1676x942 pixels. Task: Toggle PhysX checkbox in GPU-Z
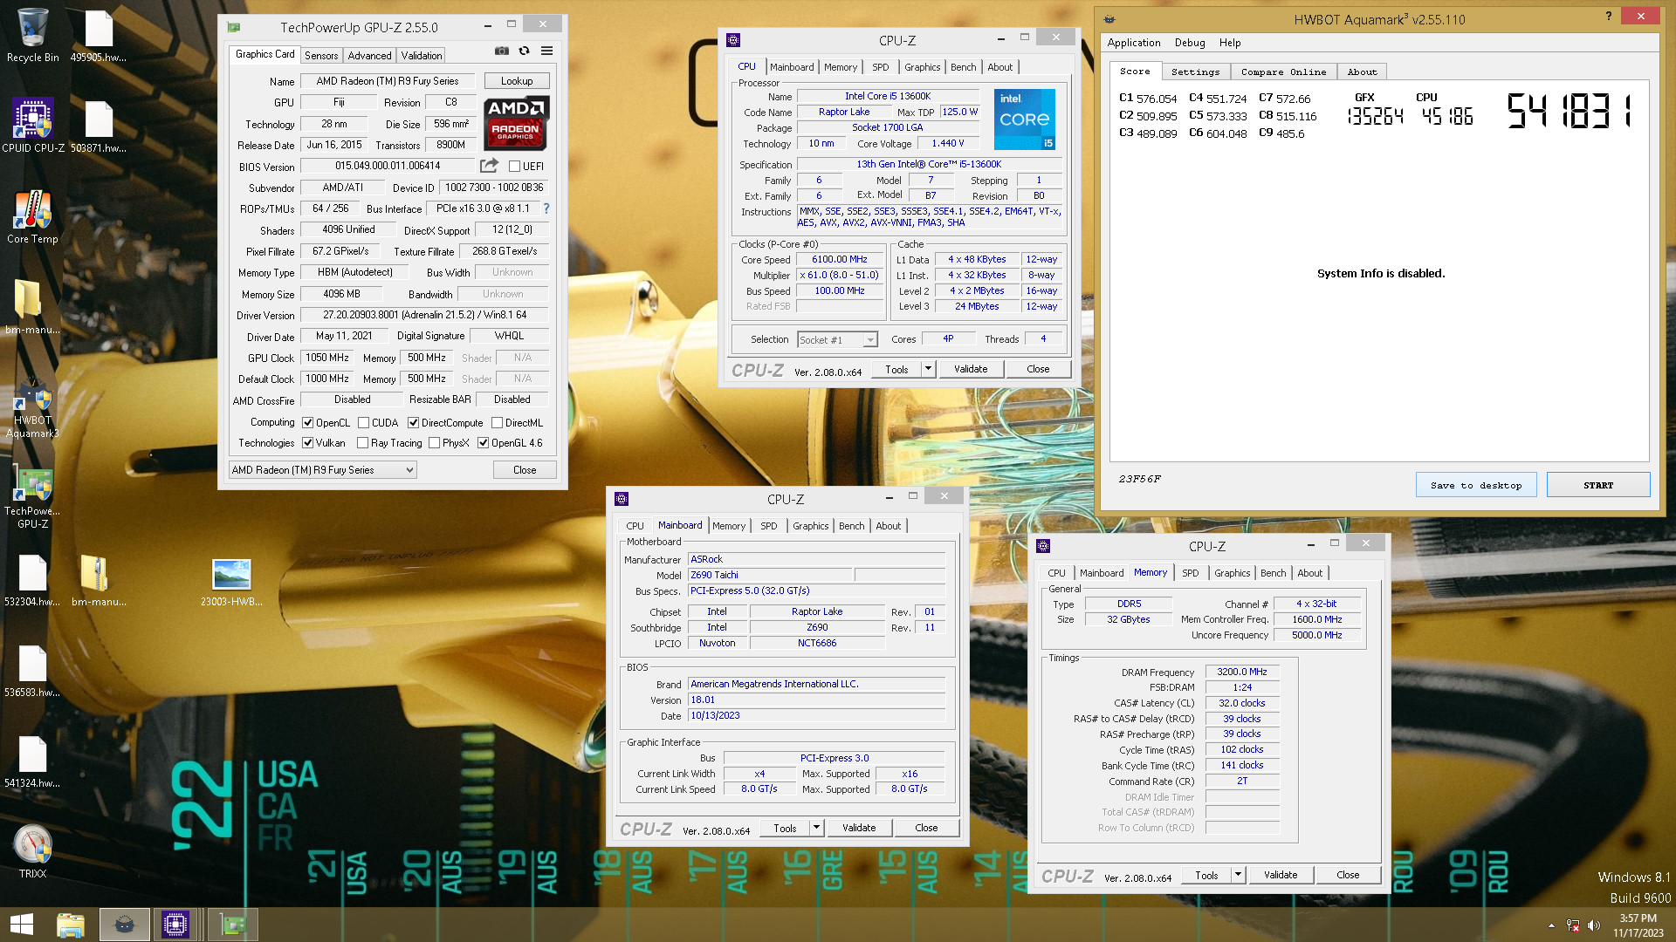(434, 443)
